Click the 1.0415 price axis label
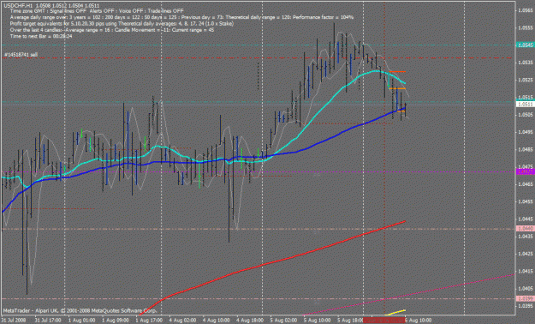The height and width of the screenshot is (324, 535). (526, 271)
